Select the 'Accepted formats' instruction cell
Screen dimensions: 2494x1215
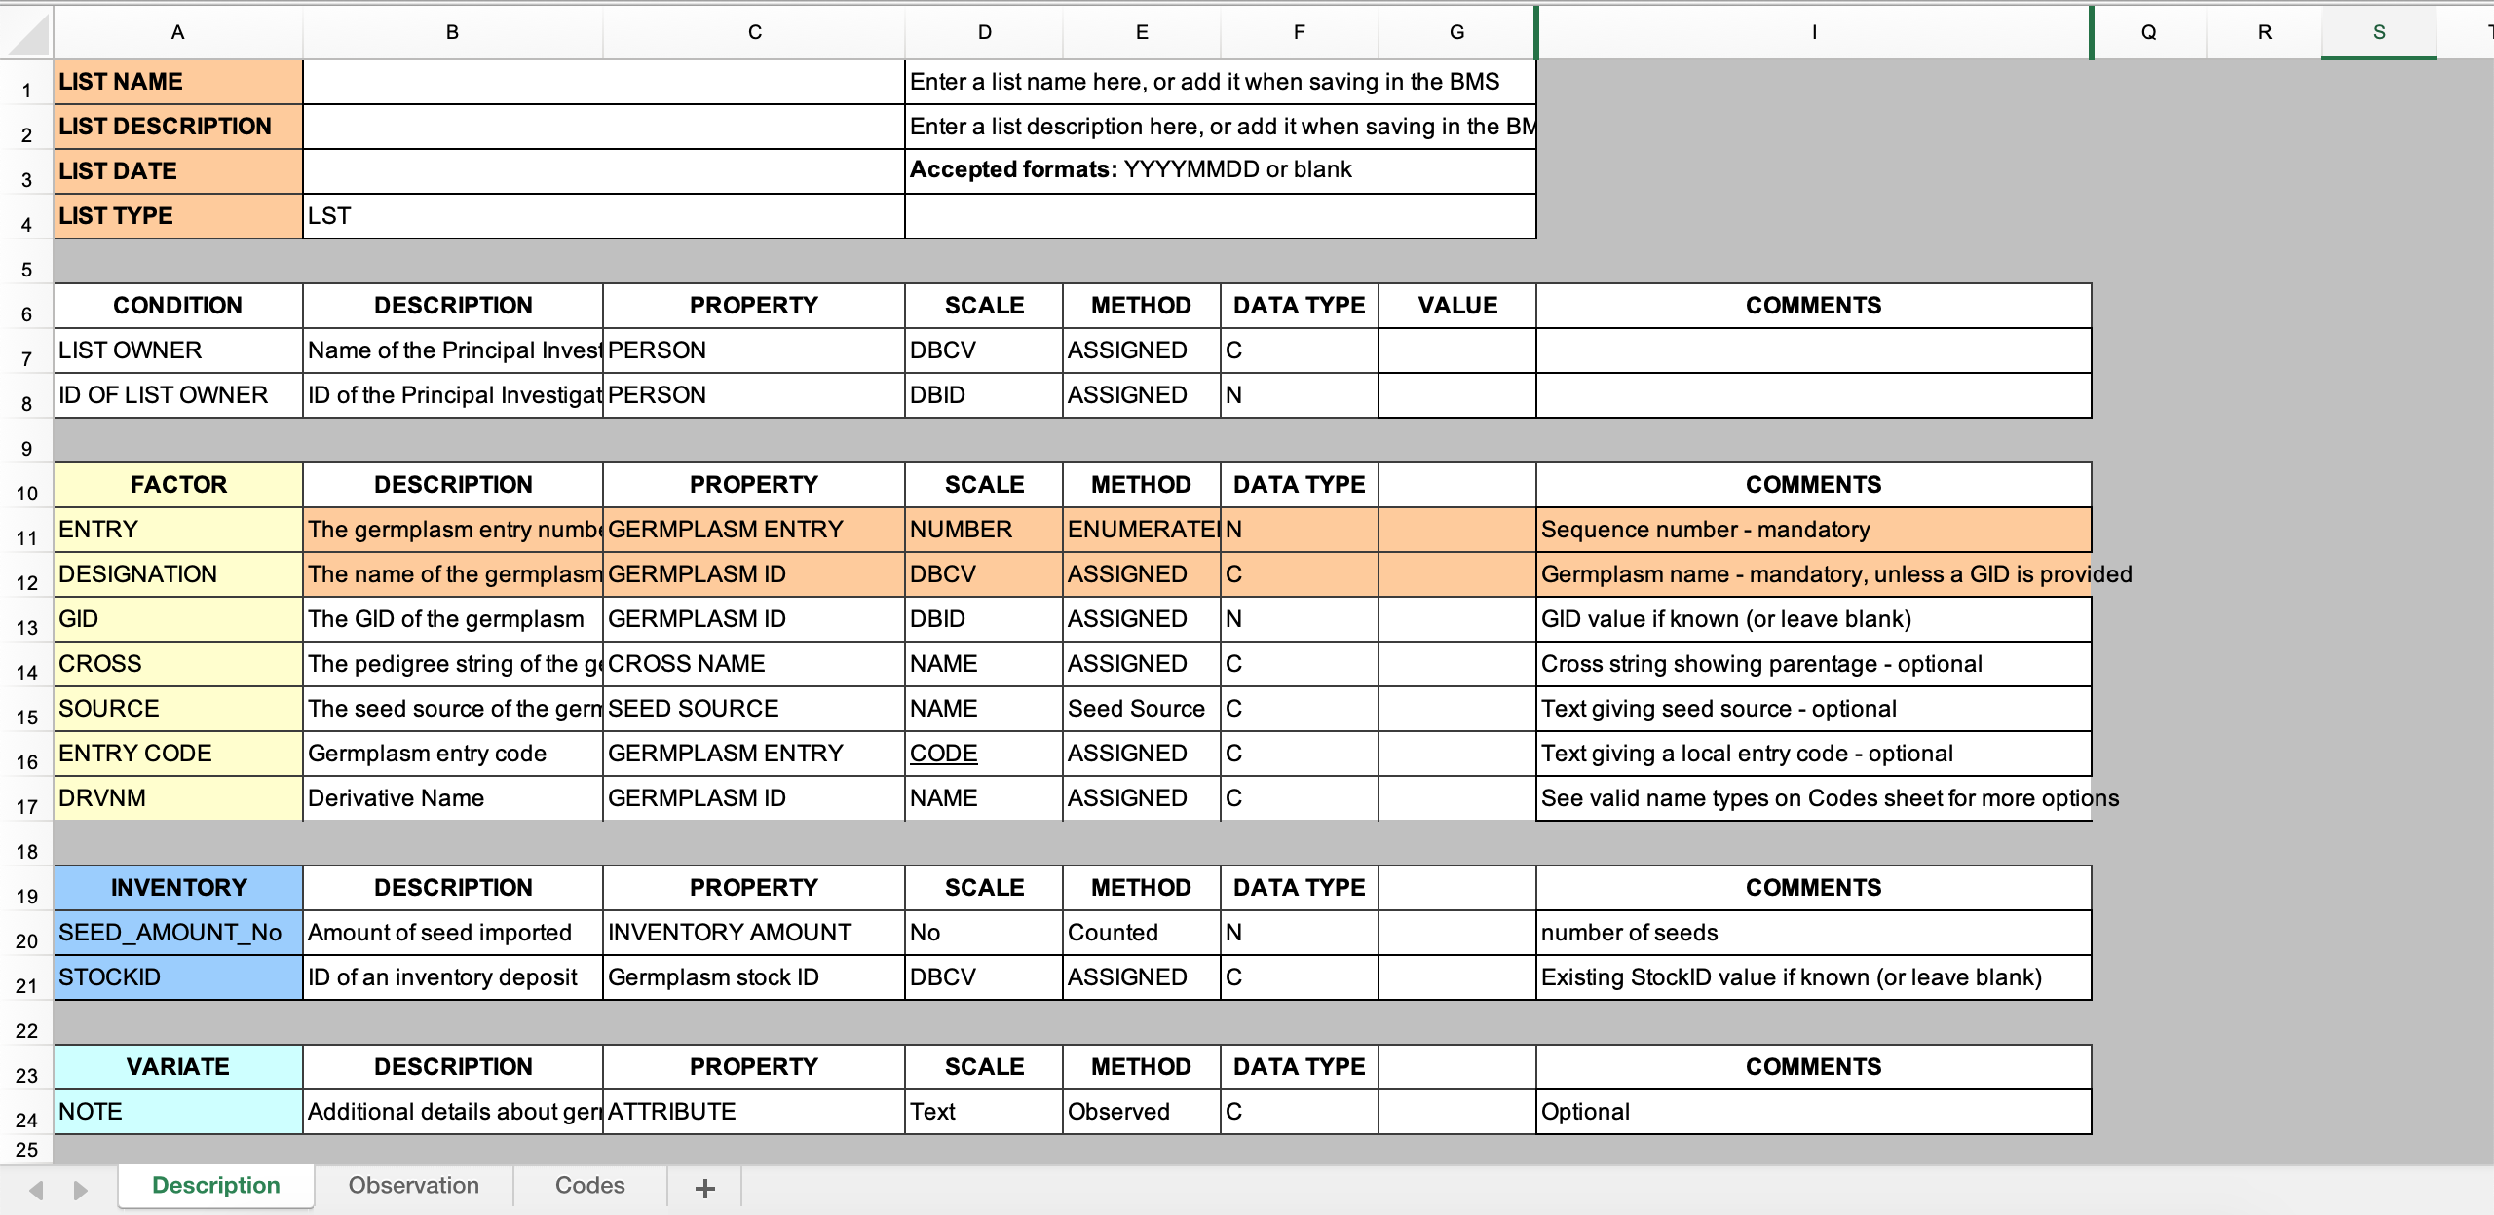point(1221,171)
